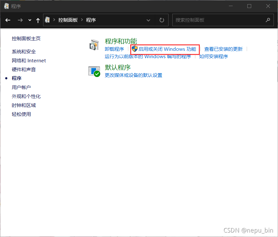
Task: Click the 程序和功能 section icon
Action: click(94, 45)
